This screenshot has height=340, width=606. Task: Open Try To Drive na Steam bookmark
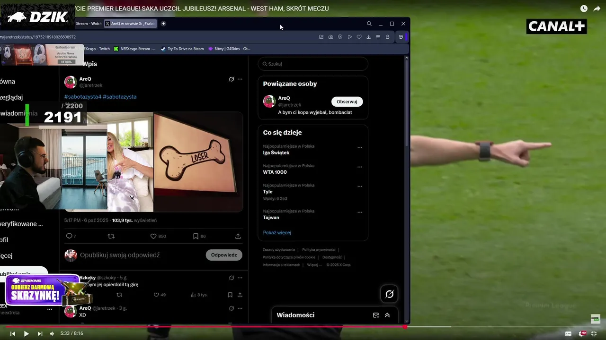click(182, 49)
